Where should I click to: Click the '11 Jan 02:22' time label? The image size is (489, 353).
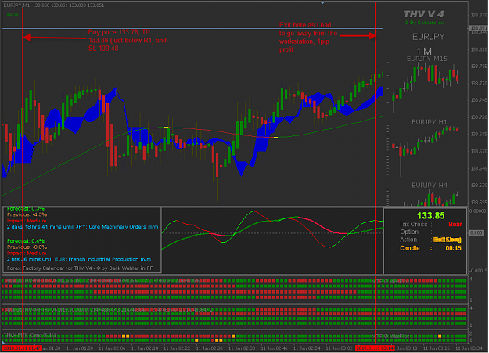coord(177,348)
